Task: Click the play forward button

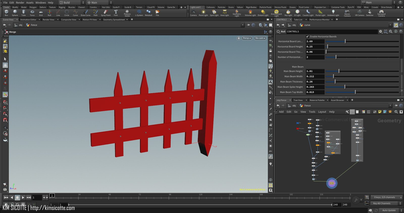Action: pos(23,198)
